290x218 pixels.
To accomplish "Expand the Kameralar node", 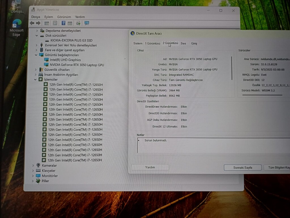I will (x=33, y=165).
